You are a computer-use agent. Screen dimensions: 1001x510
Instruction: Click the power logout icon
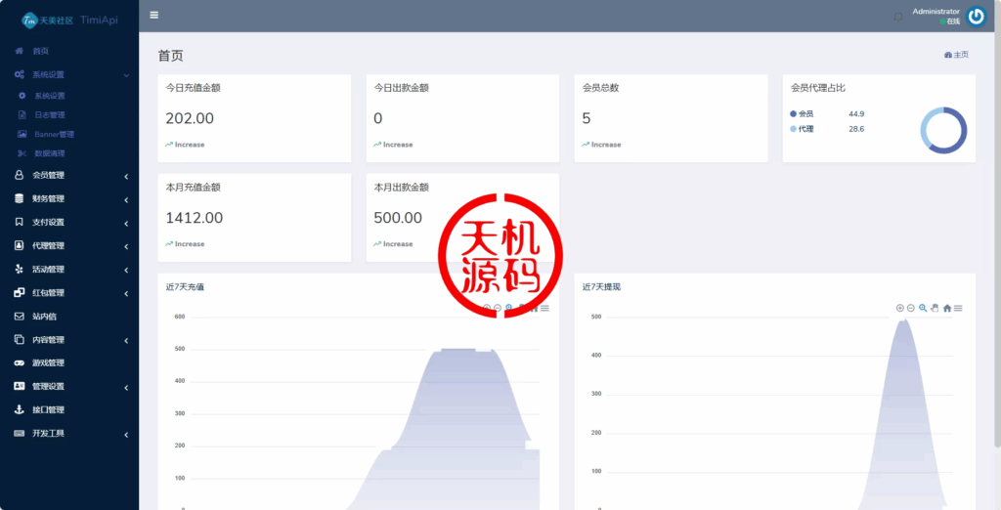click(976, 17)
